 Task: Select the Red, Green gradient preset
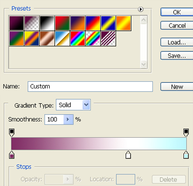click(62, 23)
